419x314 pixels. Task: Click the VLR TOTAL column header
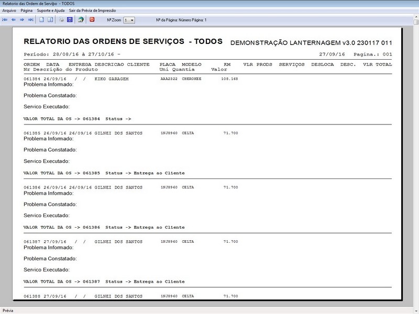[x=377, y=64]
